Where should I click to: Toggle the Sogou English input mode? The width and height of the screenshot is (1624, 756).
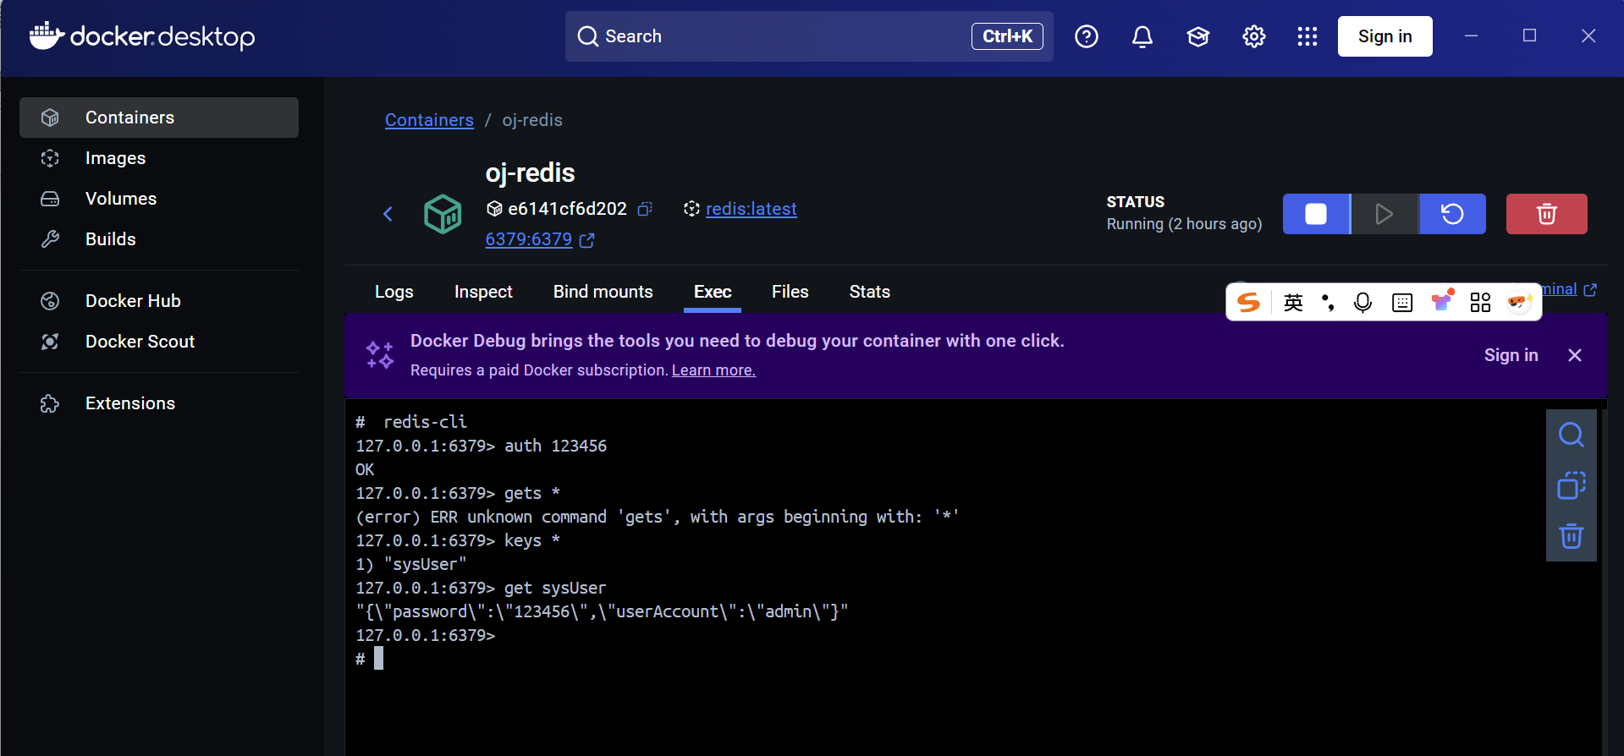coord(1293,303)
